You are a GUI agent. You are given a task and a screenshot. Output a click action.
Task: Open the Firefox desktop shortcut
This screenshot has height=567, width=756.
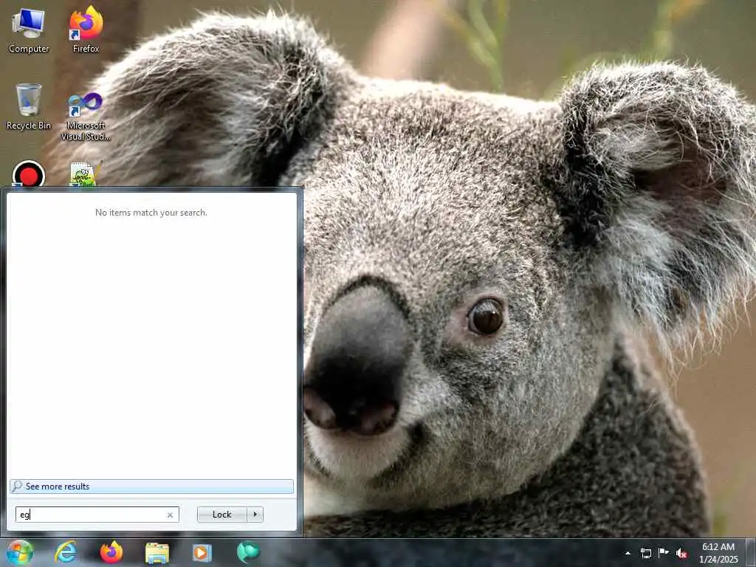point(86,30)
